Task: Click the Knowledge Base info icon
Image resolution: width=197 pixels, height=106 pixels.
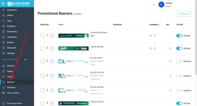Action: click(x=4, y=103)
